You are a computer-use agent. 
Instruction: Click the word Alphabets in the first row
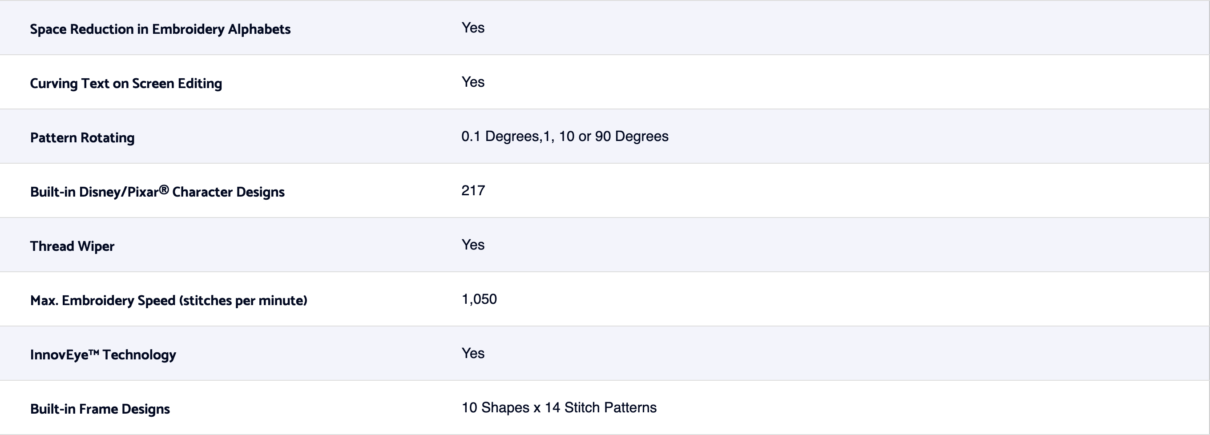259,29
